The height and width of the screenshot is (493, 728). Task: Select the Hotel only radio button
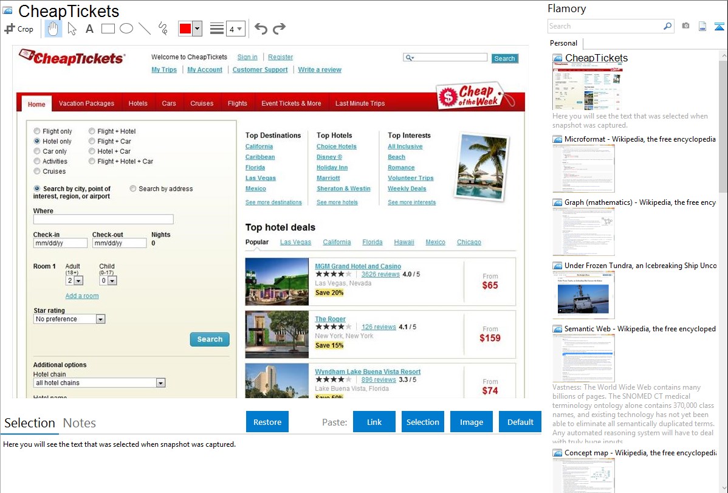coord(36,141)
